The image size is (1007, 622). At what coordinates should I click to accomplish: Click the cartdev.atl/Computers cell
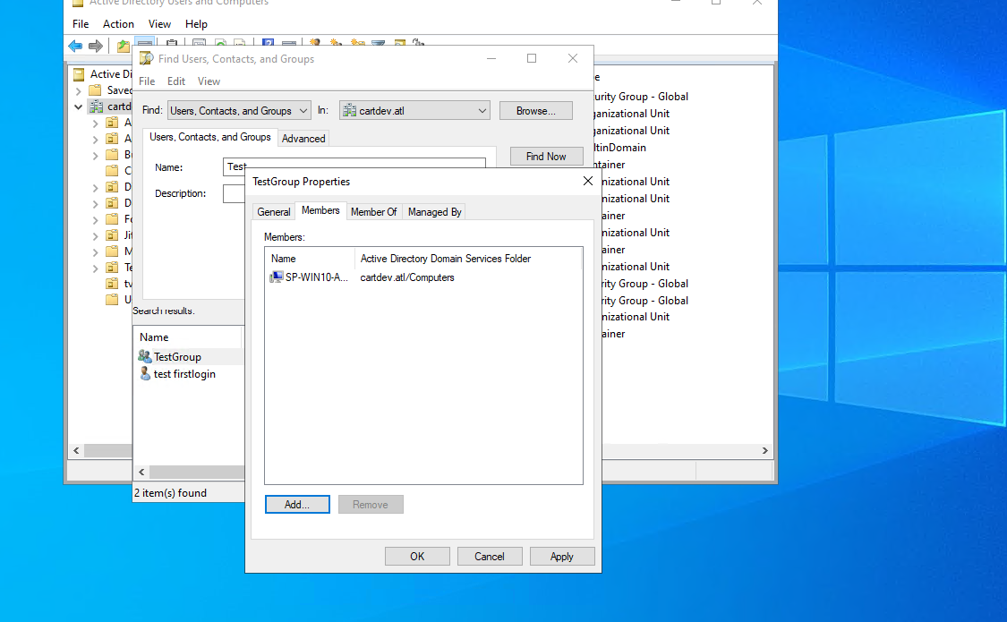coord(407,277)
